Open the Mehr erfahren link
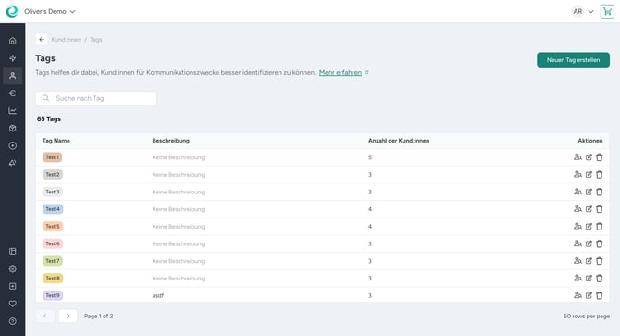Viewport: 620px width, 336px height. point(341,73)
